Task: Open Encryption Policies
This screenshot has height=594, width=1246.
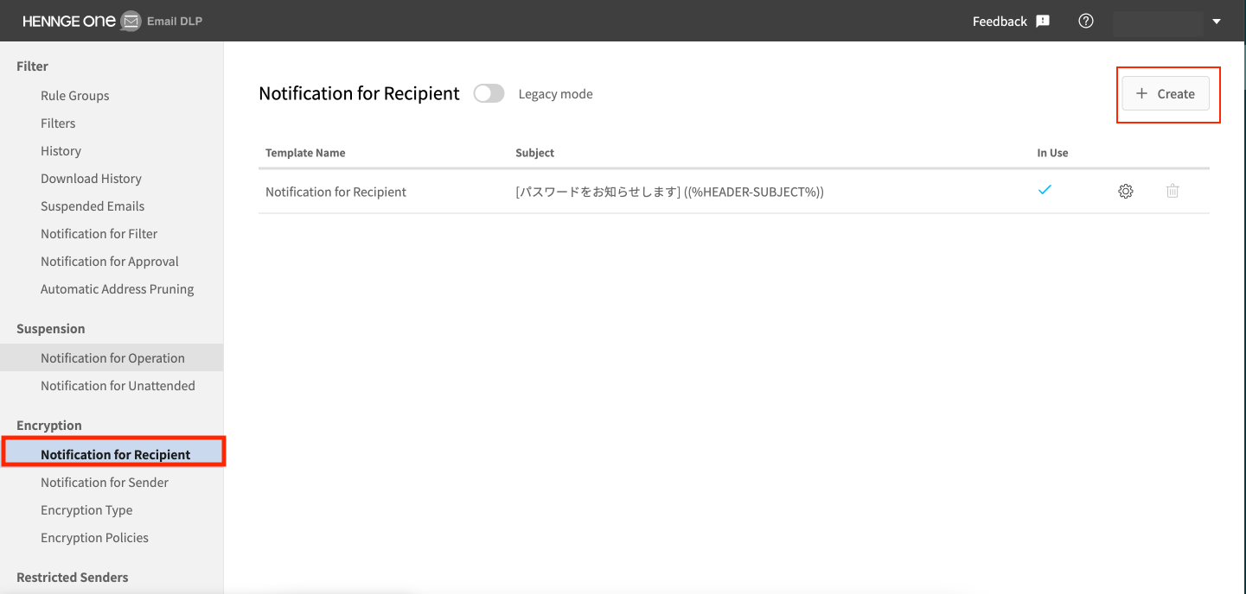Action: [x=94, y=538]
